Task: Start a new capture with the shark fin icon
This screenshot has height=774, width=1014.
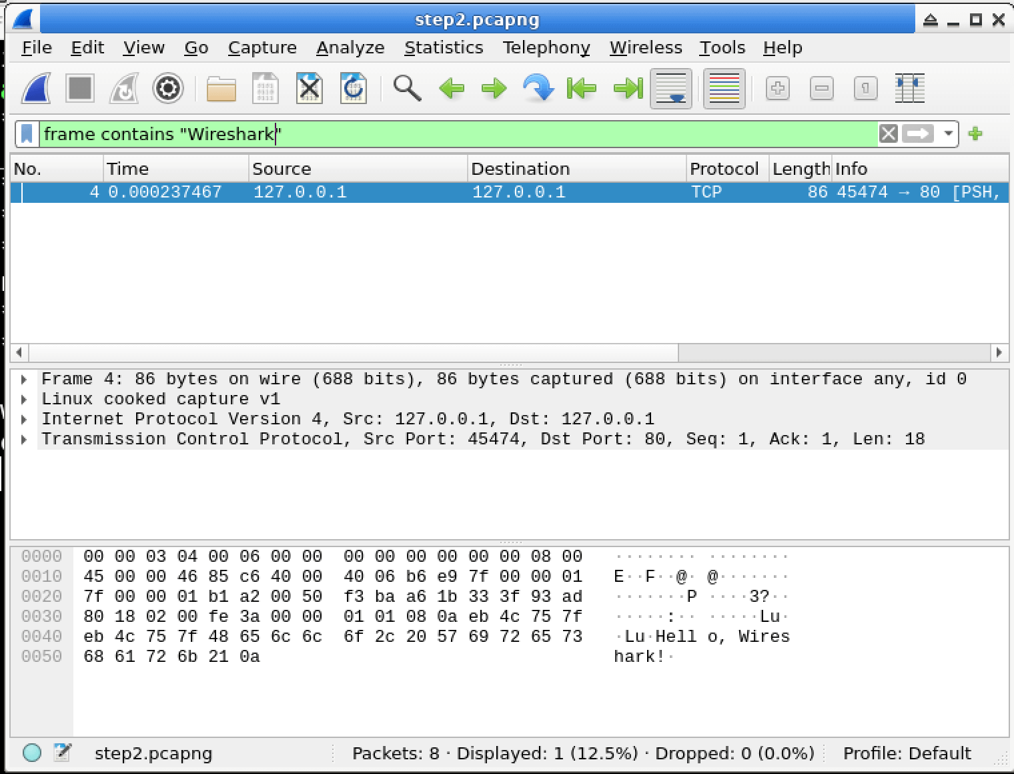Action: (x=35, y=88)
